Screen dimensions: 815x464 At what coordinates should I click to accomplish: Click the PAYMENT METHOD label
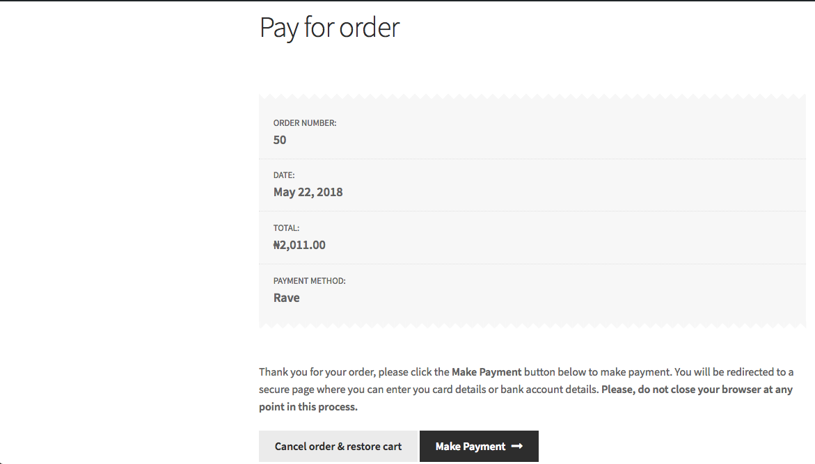[x=309, y=281]
